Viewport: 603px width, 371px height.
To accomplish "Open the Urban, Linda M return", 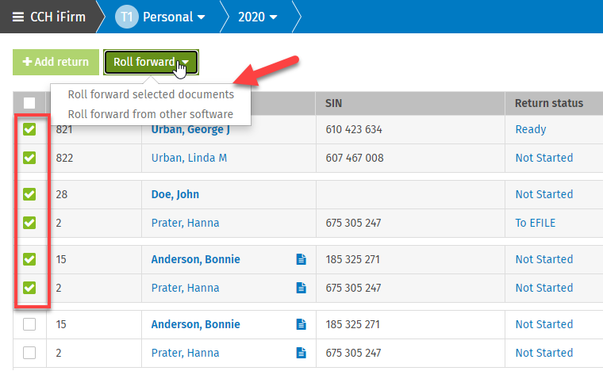I will click(x=189, y=158).
